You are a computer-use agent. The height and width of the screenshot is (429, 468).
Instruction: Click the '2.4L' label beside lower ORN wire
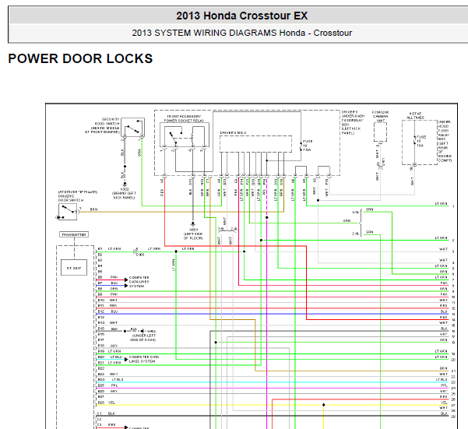pos(355,234)
